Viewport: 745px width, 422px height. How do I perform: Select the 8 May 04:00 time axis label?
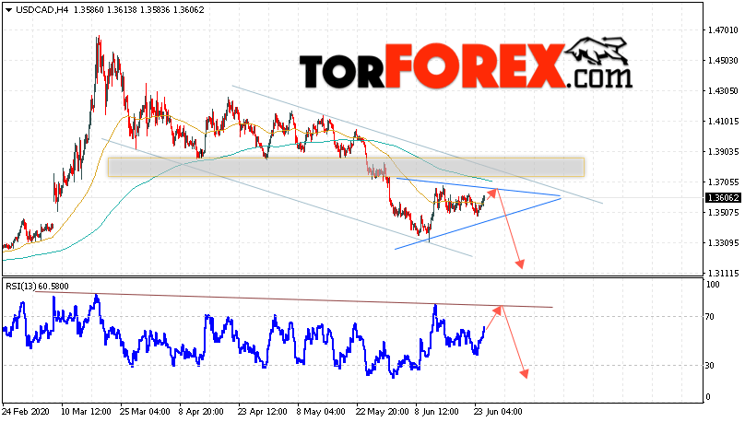click(x=321, y=411)
